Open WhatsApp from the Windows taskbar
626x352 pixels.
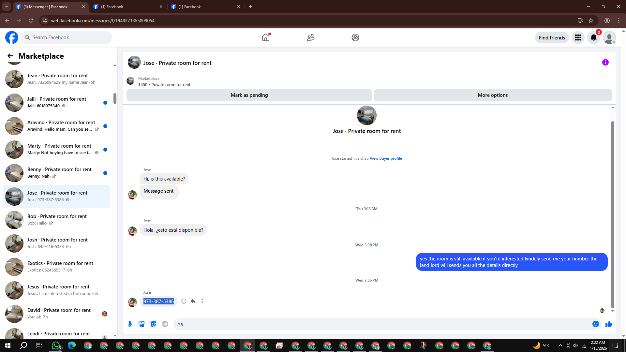[x=56, y=345]
